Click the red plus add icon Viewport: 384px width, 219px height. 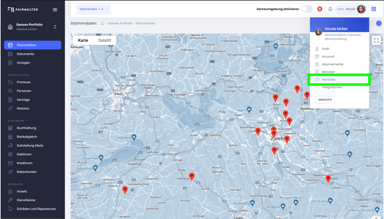[x=320, y=9]
